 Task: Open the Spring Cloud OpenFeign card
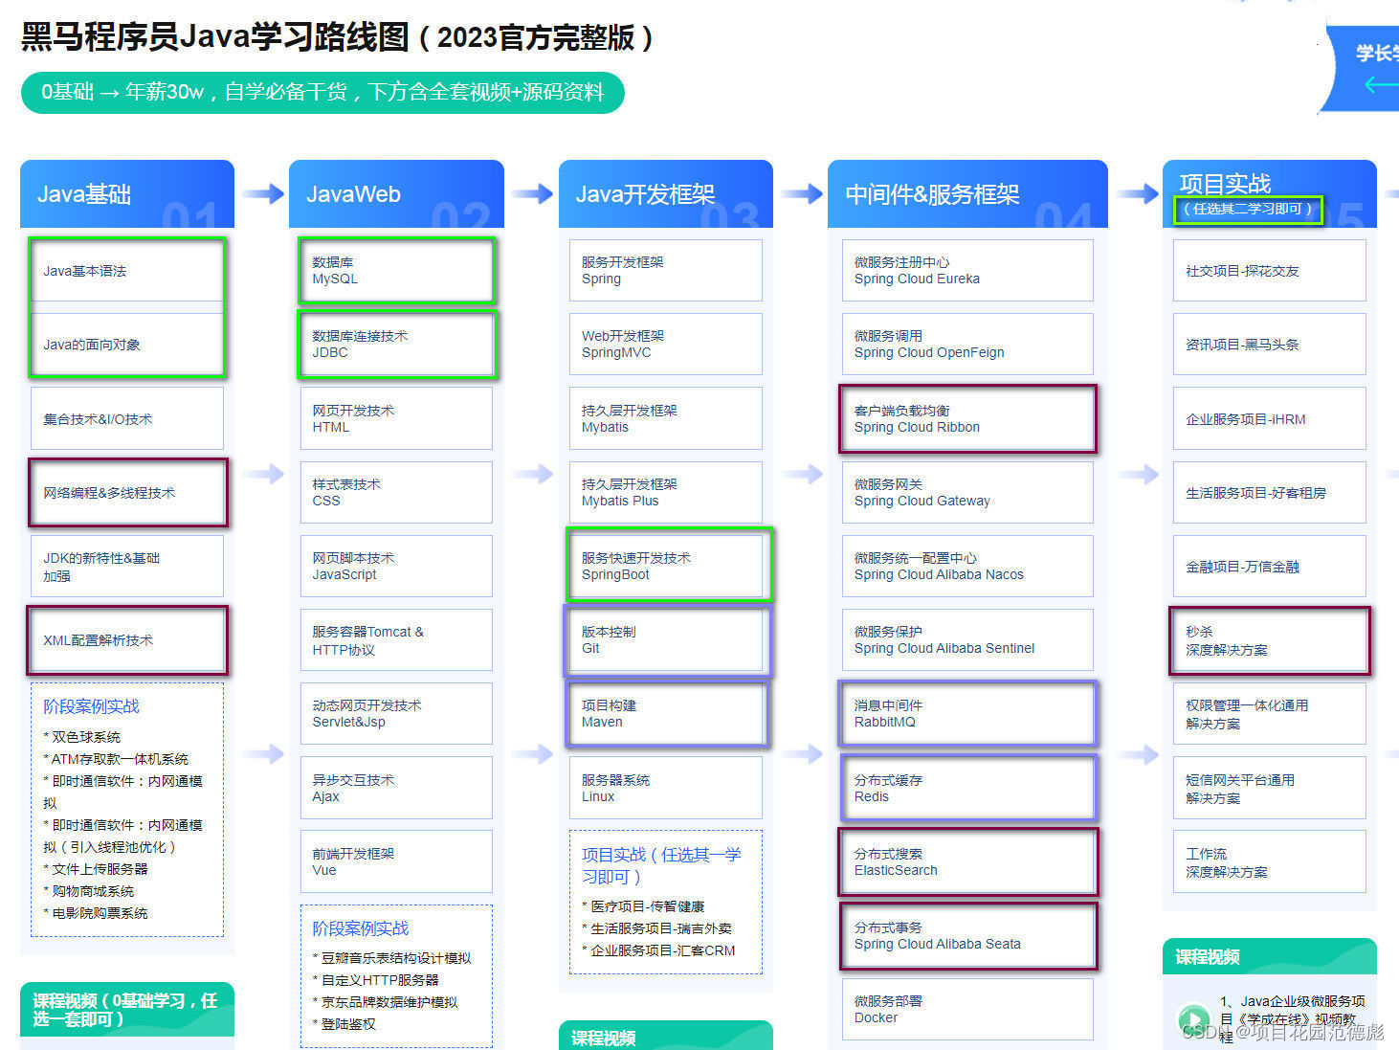coord(967,345)
